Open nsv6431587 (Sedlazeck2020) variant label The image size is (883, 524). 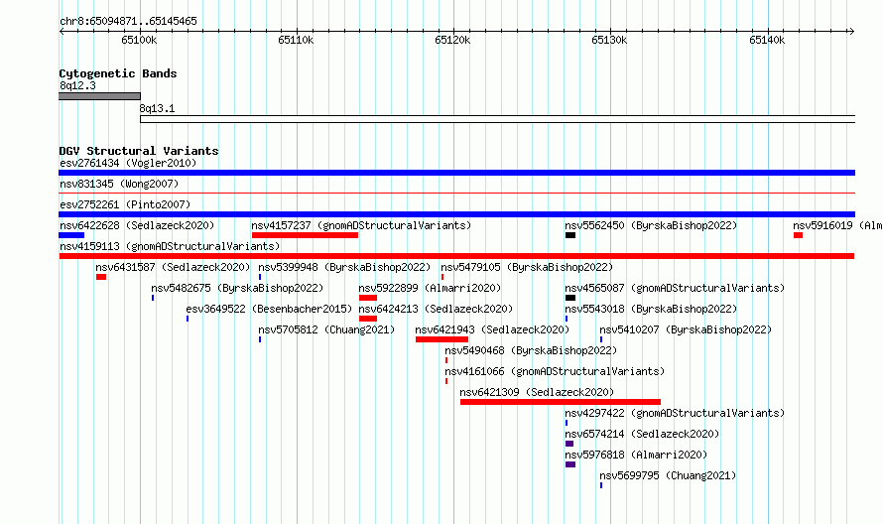click(x=173, y=267)
